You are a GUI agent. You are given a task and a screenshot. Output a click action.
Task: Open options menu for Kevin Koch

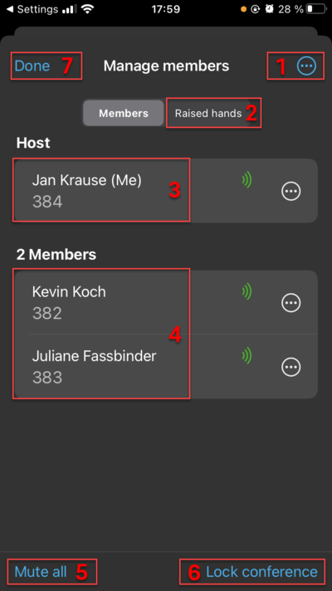[x=291, y=302]
